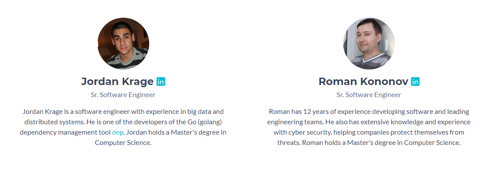
Task: Open Jordan Krage's LinkedIn profile icon
Action: pyautogui.click(x=161, y=82)
